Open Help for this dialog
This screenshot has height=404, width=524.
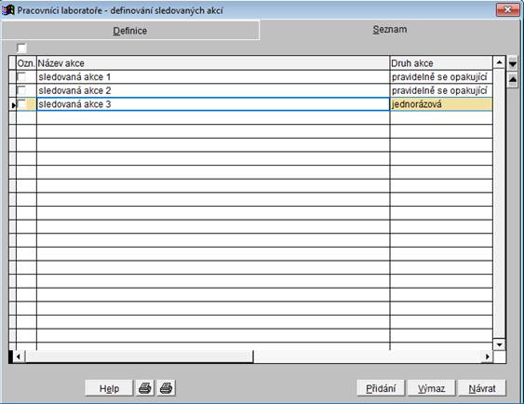click(x=109, y=388)
